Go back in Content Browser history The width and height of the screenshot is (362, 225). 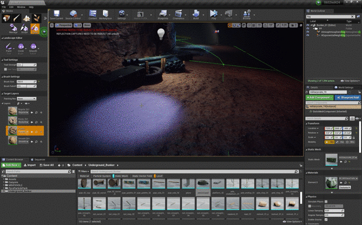click(60, 165)
